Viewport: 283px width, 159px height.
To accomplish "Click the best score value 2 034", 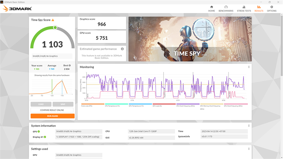I will (67, 69).
